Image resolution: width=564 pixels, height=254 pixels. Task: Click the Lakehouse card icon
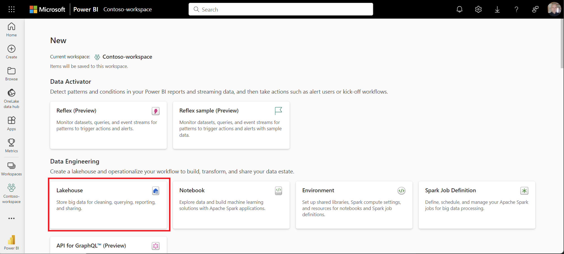pos(156,191)
